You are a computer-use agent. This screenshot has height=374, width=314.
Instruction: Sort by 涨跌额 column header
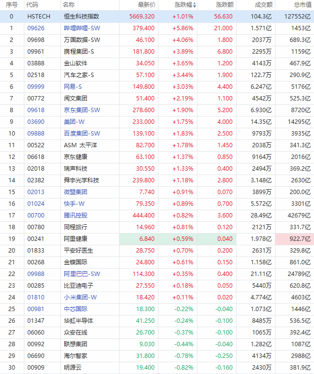(x=225, y=5)
